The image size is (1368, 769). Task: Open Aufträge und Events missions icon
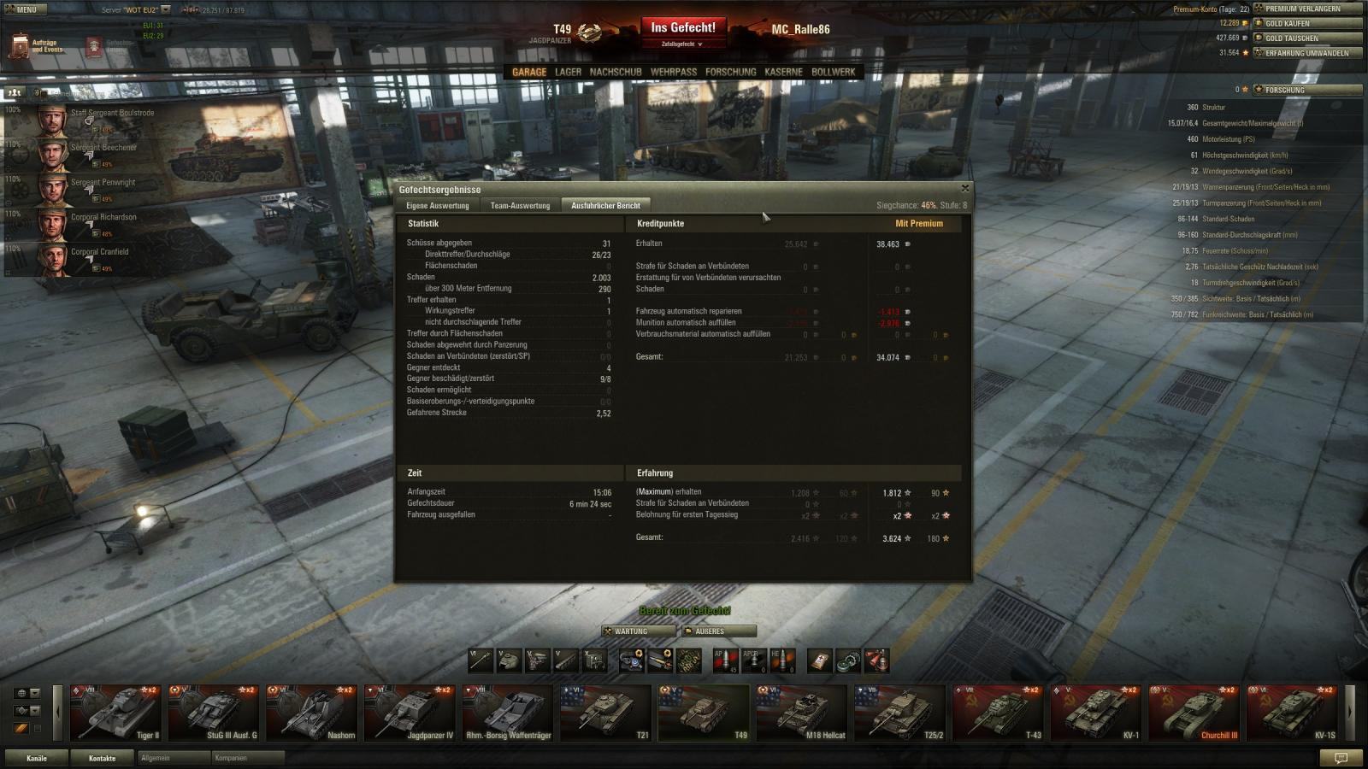36,46
